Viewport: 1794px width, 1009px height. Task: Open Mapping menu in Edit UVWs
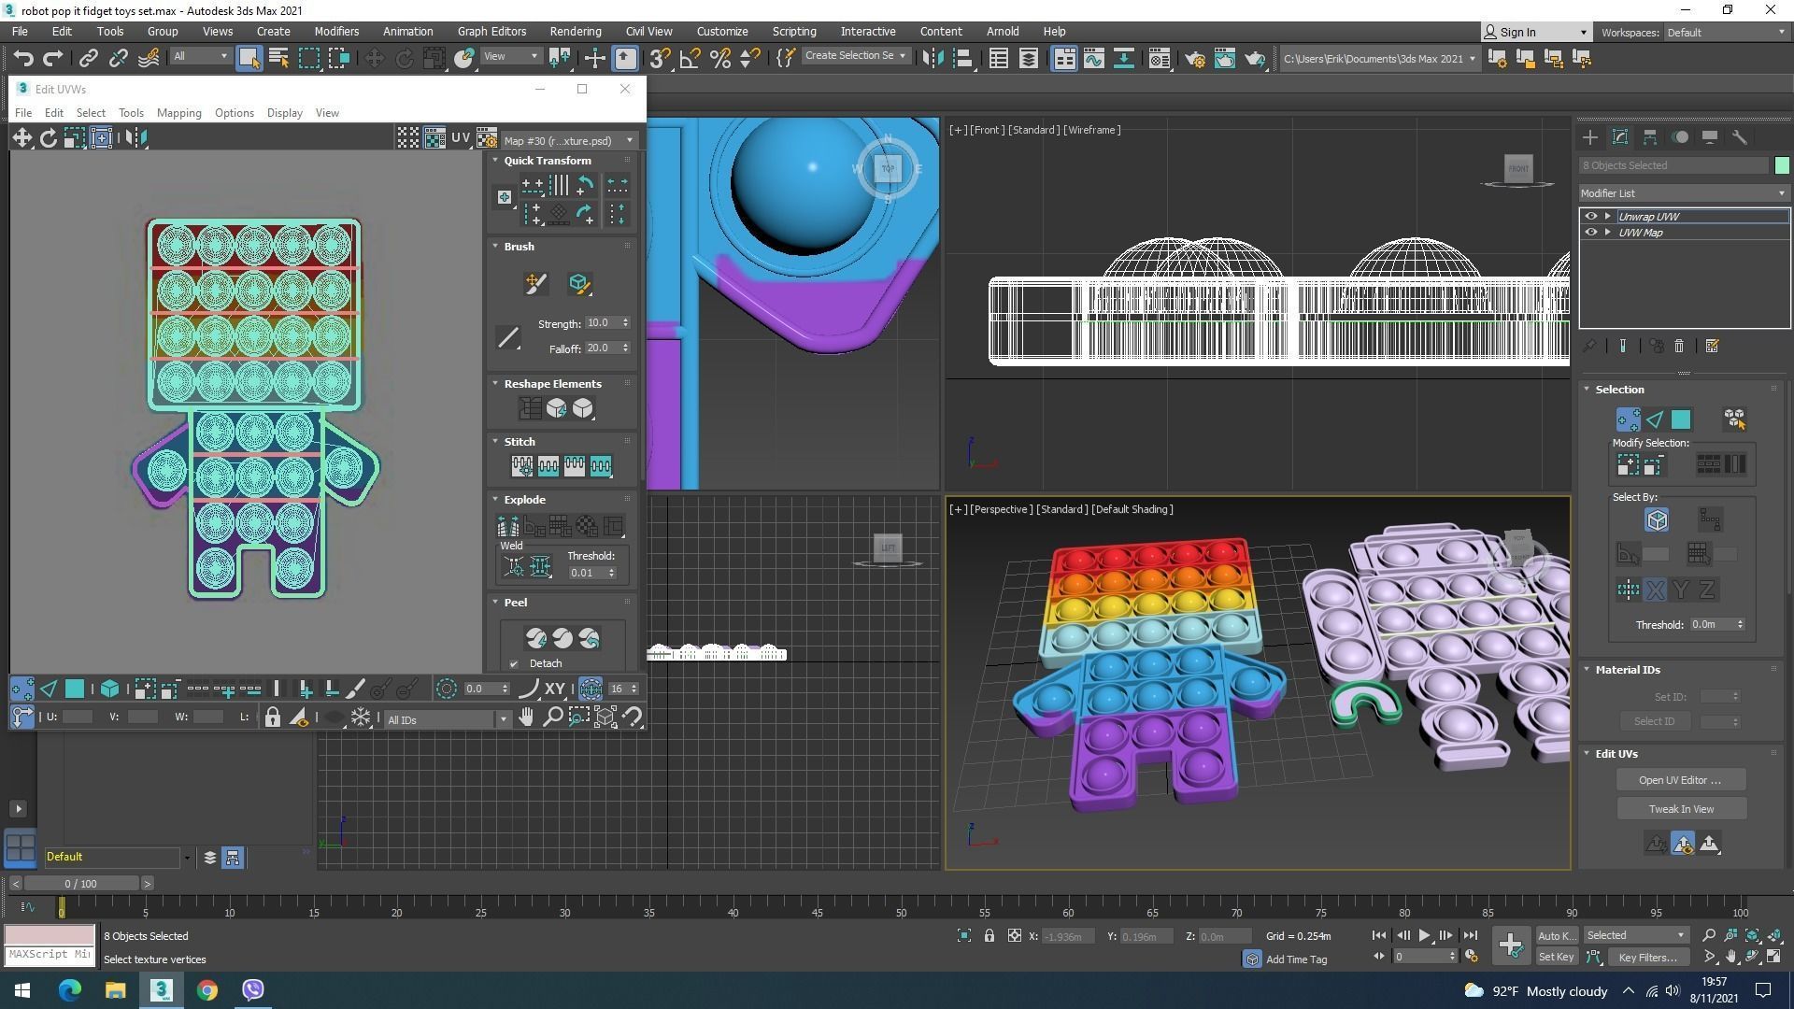point(178,113)
